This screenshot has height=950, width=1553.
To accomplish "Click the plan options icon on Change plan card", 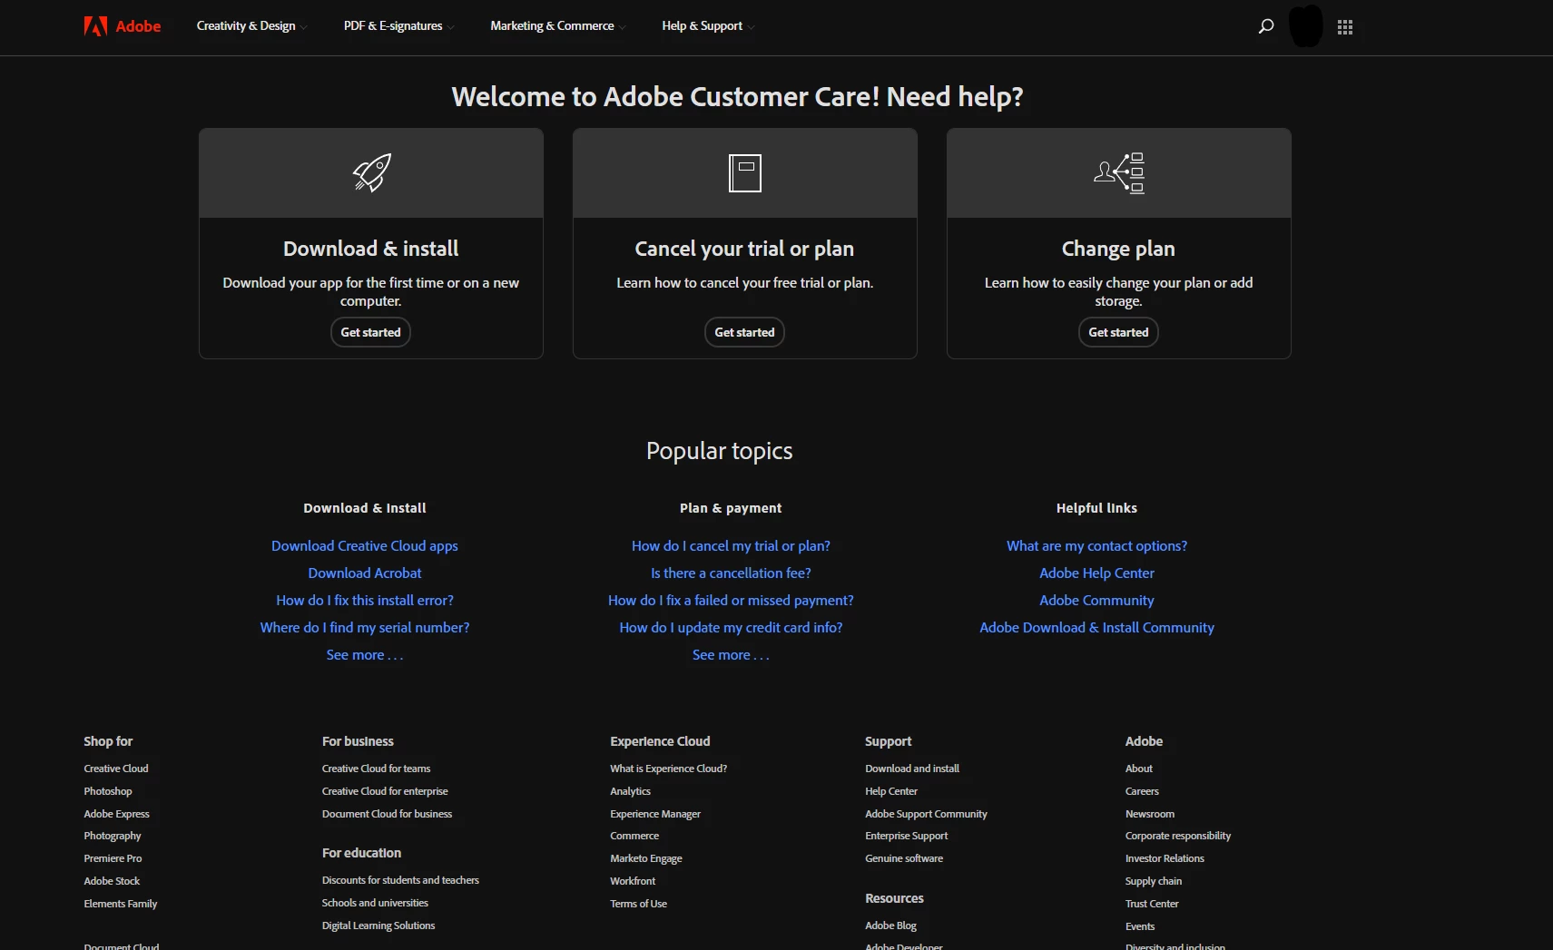I will click(1119, 172).
